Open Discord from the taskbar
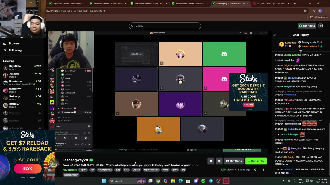The height and width of the screenshot is (185, 330). [196, 181]
